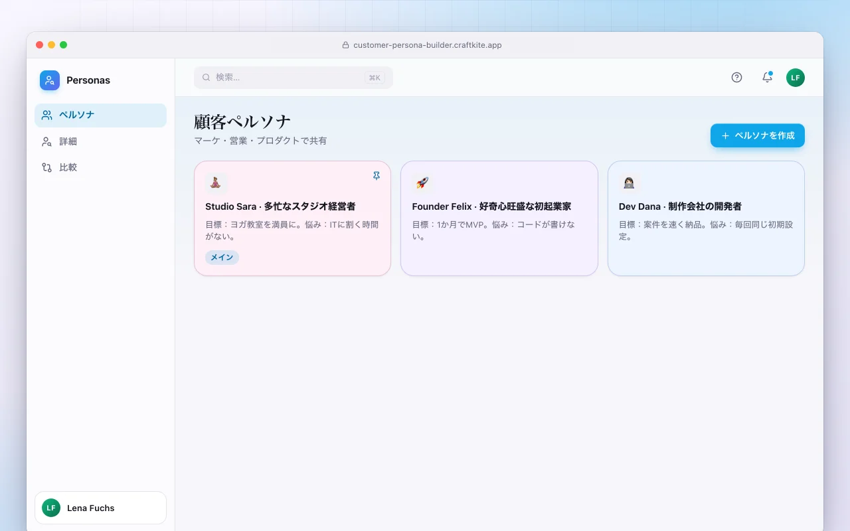Screen dimensions: 850x531
Task: Click the developer emoji on Dev Dana card
Action: (x=629, y=183)
